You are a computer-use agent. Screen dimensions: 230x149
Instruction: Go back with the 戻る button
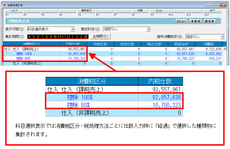pyautogui.click(x=196, y=21)
